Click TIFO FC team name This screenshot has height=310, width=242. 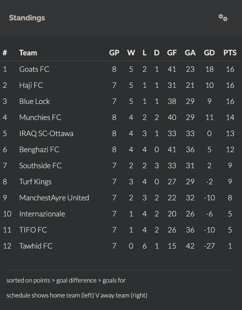pos(33,230)
